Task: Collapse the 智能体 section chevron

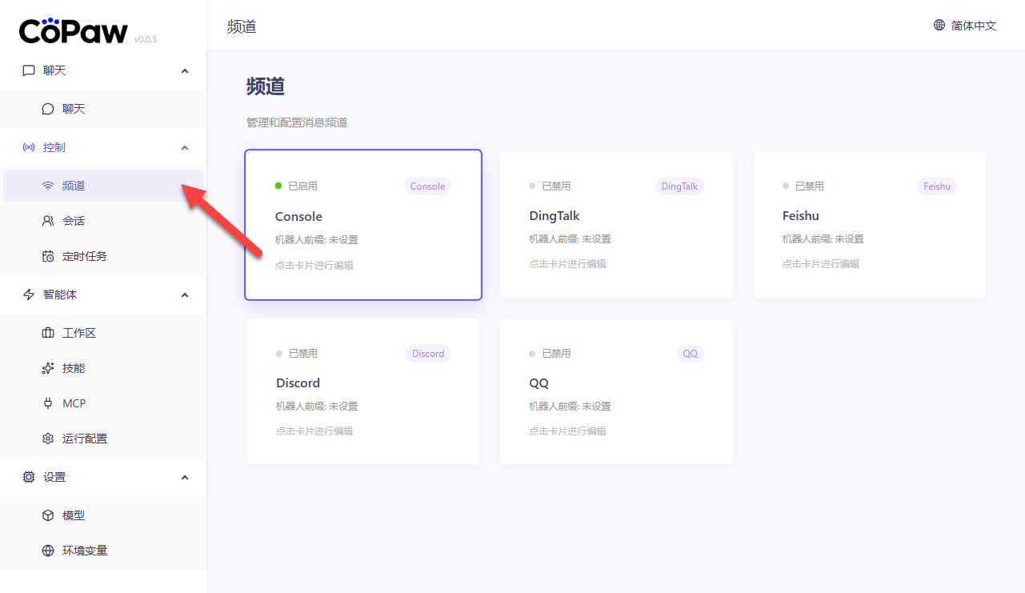Action: (185, 294)
